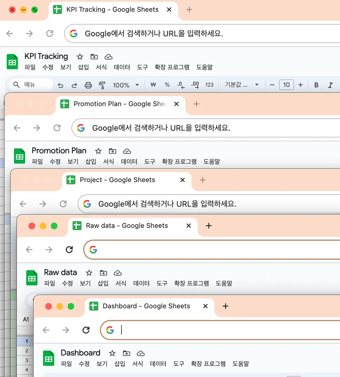Click the address bar in KPI Tracking window

(x=202, y=34)
